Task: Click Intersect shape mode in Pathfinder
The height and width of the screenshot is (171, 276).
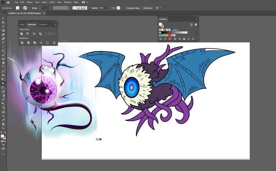Action: coord(34,34)
